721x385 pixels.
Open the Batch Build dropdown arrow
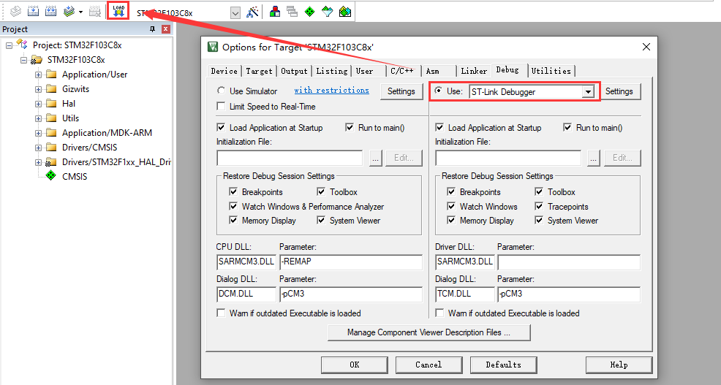click(80, 12)
